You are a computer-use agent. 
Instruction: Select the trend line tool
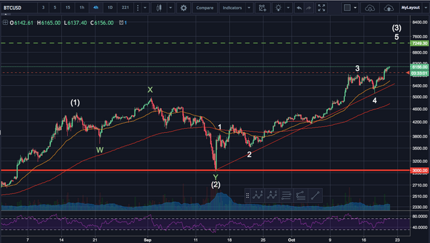[x=315, y=195]
